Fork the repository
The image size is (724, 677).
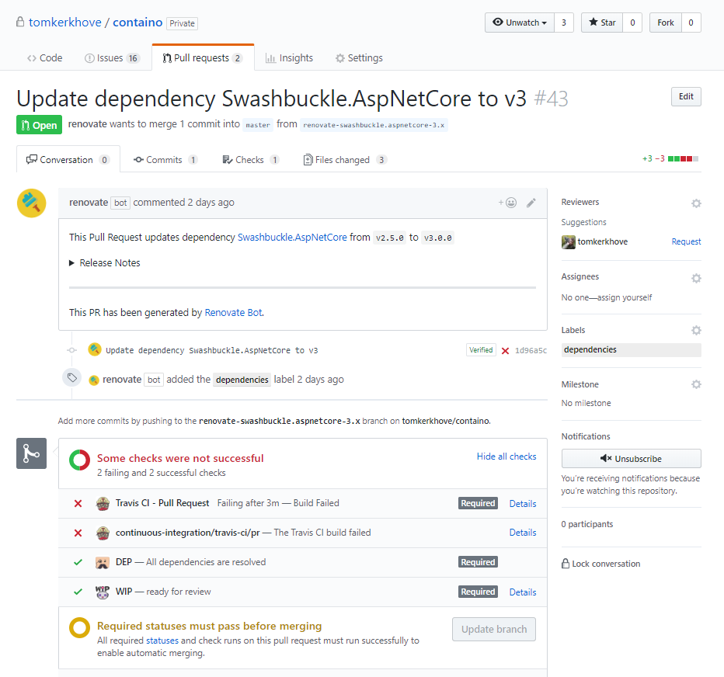[x=666, y=23]
